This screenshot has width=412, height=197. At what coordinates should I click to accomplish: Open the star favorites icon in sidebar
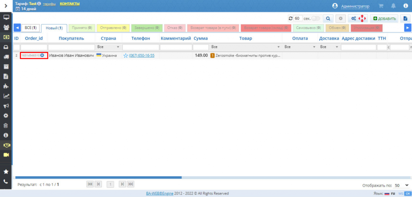click(6, 172)
